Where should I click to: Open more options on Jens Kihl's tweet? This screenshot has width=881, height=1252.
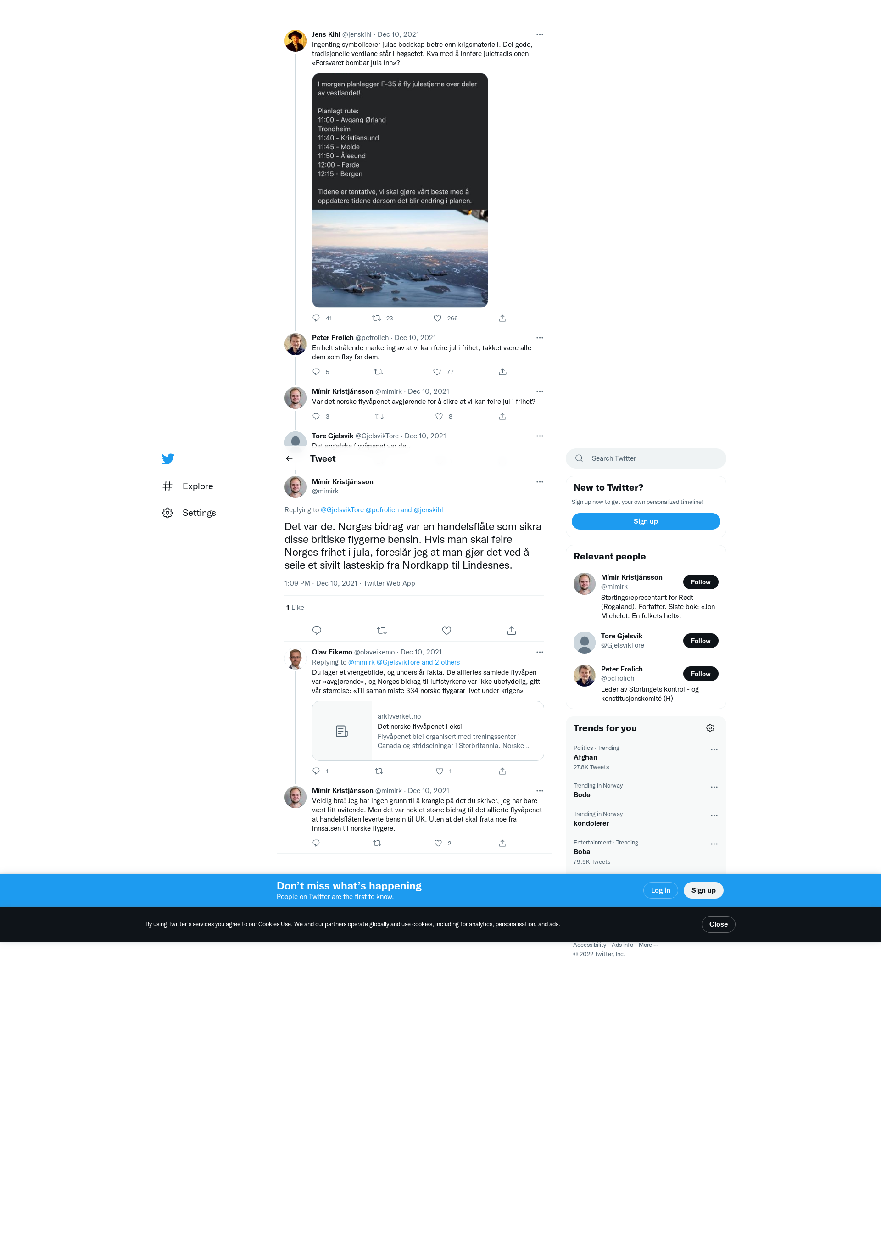pyautogui.click(x=540, y=34)
